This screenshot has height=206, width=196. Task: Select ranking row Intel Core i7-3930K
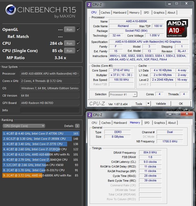point(41,139)
